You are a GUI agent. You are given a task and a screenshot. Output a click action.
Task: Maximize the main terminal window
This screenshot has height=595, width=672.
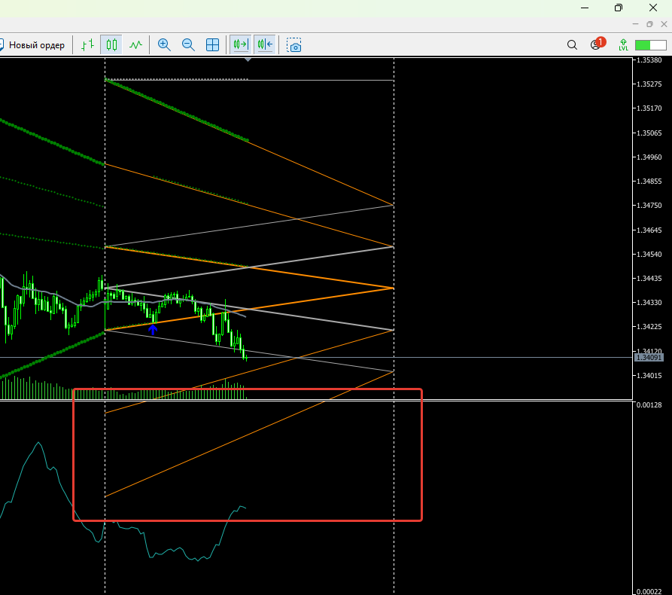tap(619, 8)
